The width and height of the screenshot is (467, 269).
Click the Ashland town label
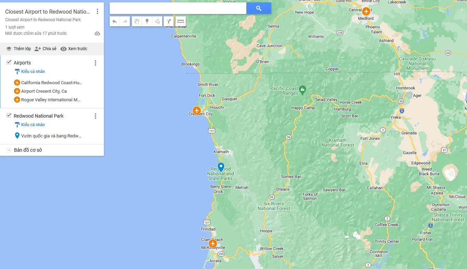(x=386, y=41)
